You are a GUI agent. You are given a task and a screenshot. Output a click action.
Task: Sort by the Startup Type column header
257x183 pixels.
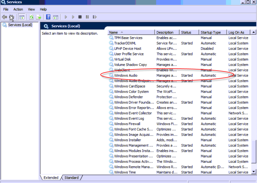(x=213, y=32)
